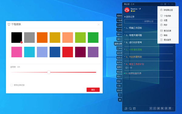
Task: Click the cloud sync icon in title bar
Action: tap(162, 4)
